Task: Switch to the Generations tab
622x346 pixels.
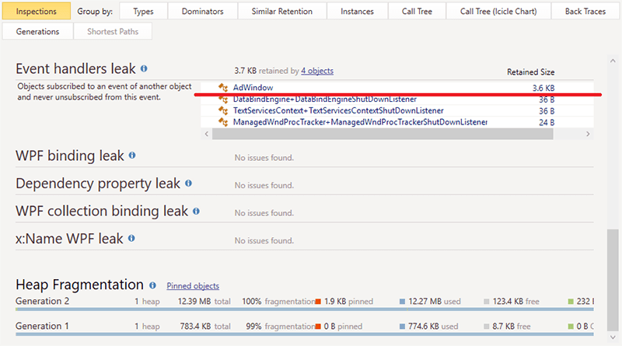Action: [37, 32]
